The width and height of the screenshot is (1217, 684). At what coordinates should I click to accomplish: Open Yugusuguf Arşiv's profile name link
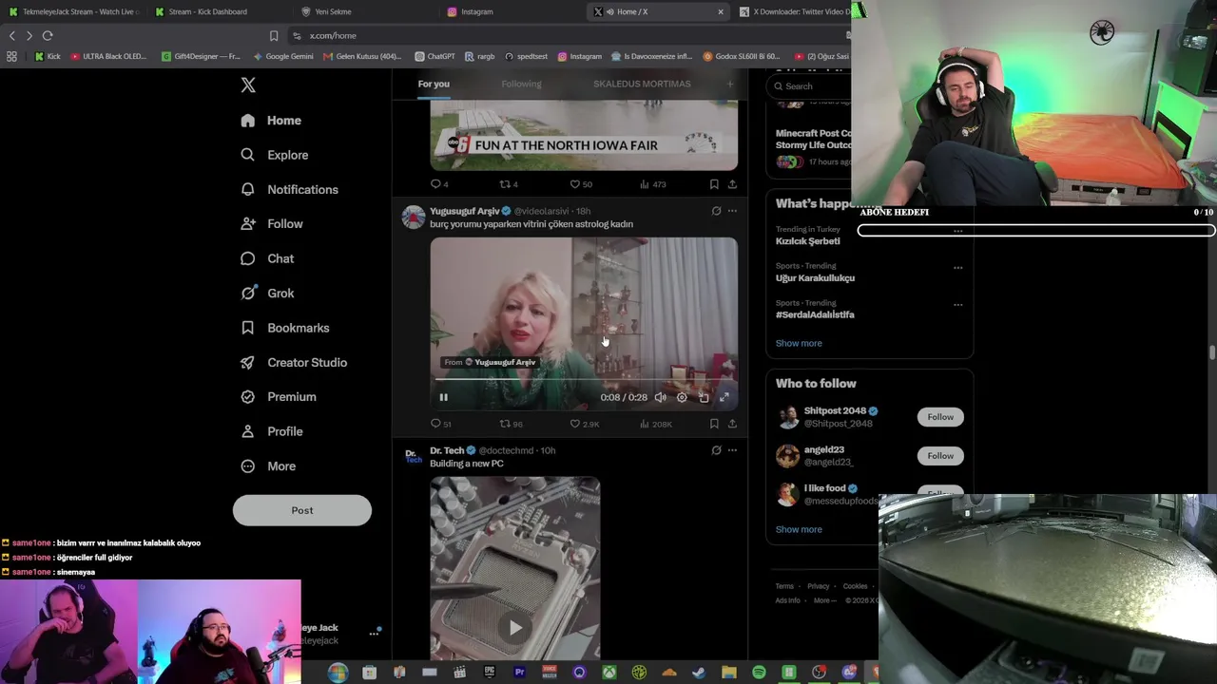pos(464,211)
